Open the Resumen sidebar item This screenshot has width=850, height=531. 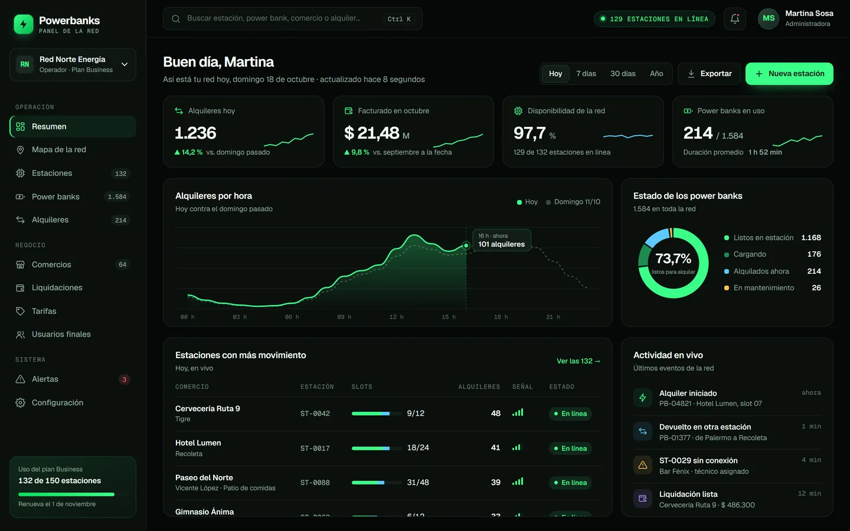[73, 127]
